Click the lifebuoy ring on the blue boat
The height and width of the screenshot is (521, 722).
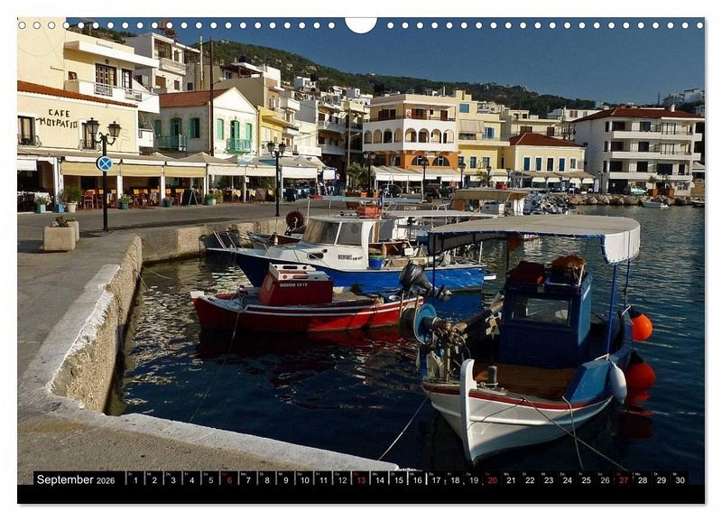295,219
